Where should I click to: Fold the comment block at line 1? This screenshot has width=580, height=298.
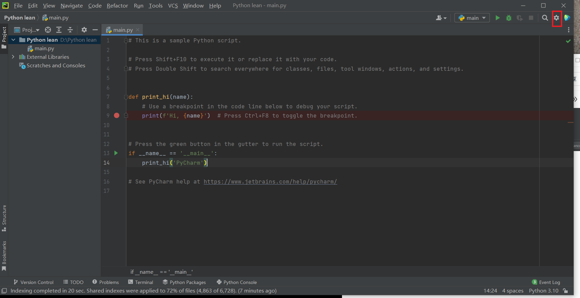pyautogui.click(x=126, y=41)
